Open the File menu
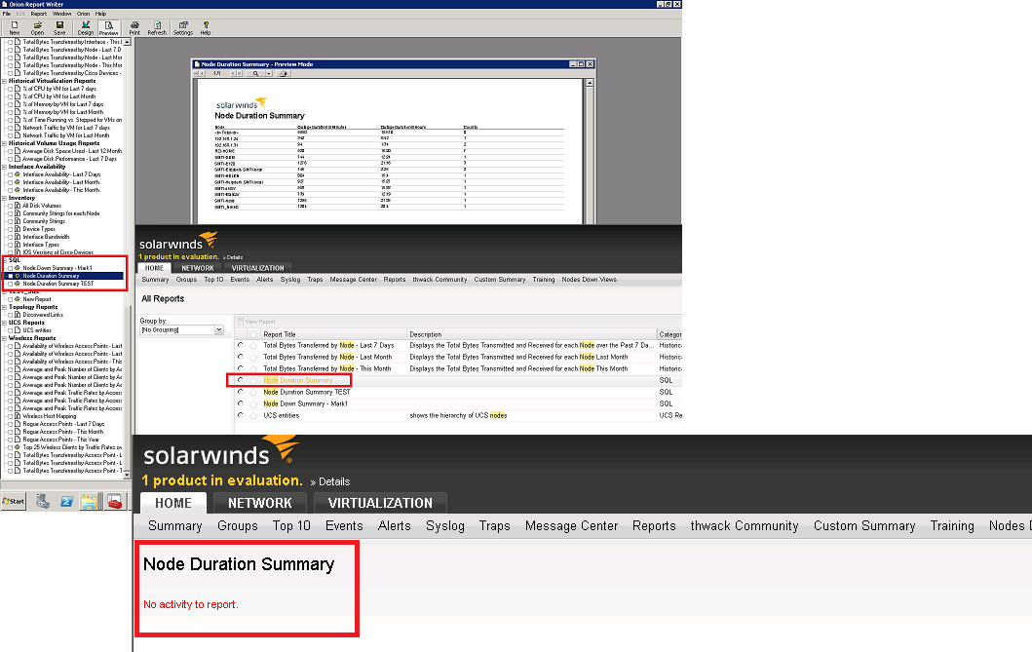1032x652 pixels. tap(7, 14)
